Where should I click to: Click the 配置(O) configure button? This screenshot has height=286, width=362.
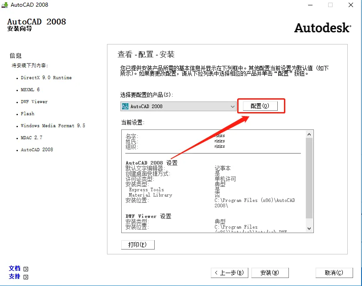coord(260,106)
